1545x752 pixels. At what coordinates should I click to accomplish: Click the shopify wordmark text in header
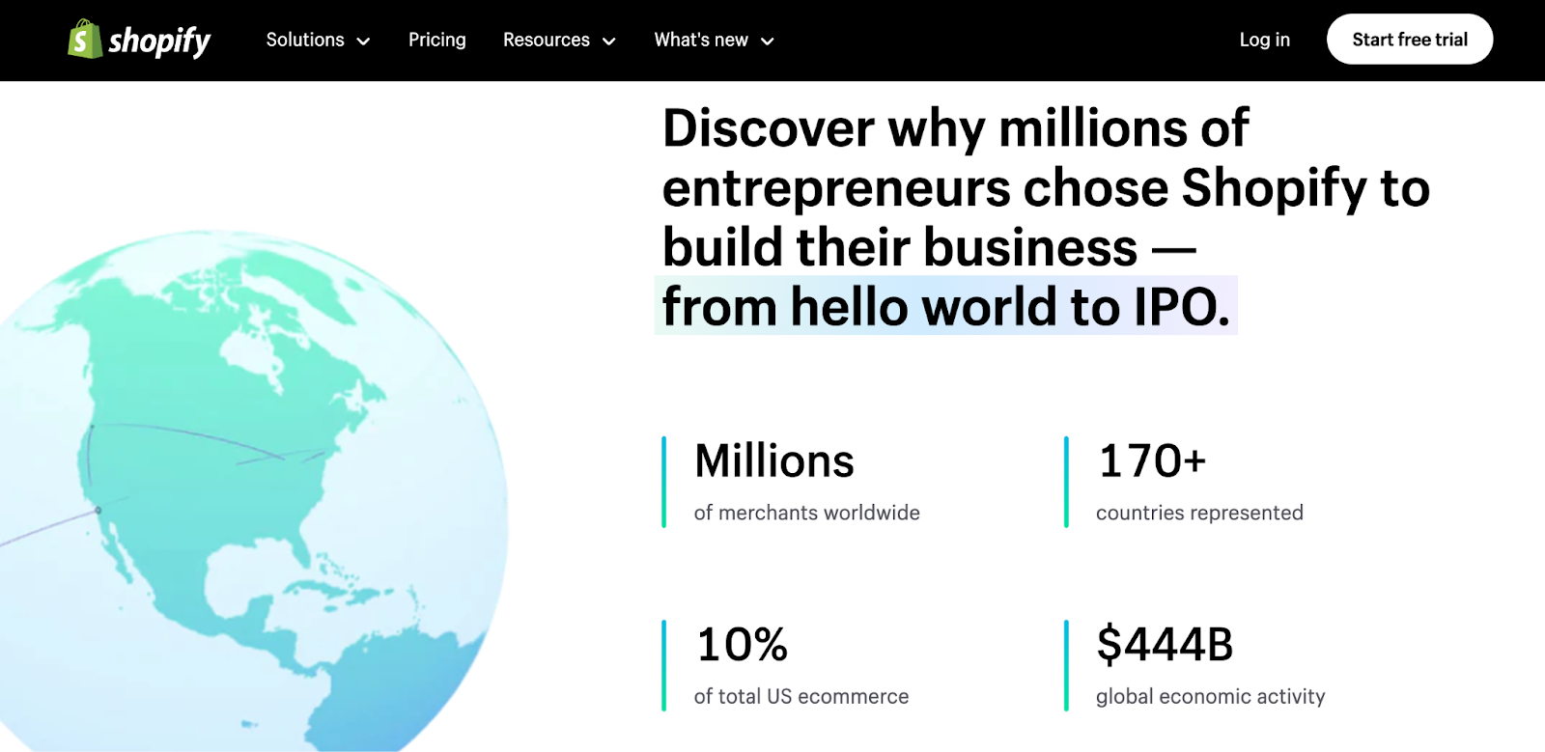pos(159,41)
